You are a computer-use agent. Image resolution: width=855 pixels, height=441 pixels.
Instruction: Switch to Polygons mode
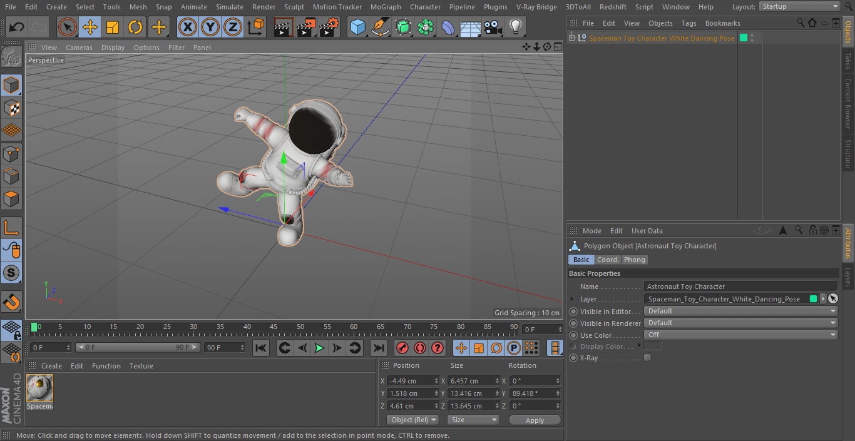[x=11, y=199]
